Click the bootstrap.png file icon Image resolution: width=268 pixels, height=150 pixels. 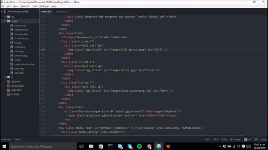pos(12,38)
